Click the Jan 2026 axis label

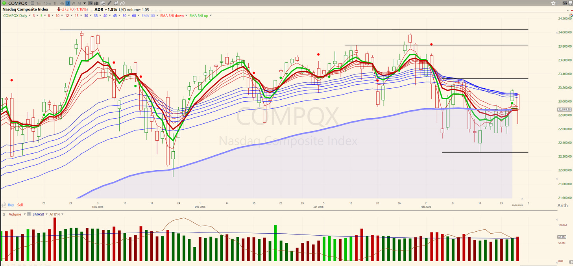pos(319,206)
